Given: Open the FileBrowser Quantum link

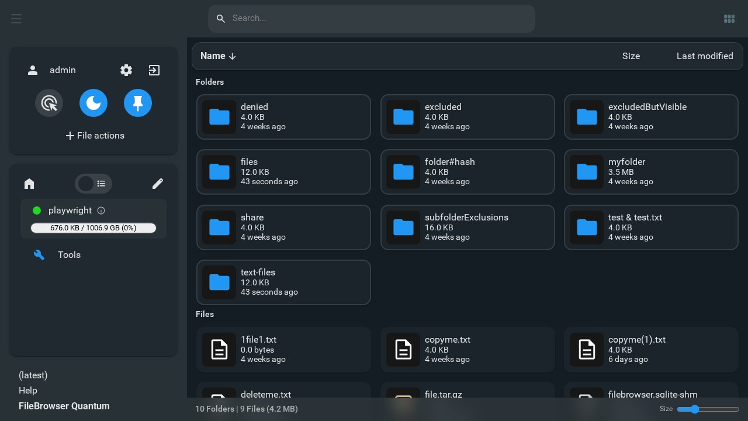Looking at the screenshot, I should 64,406.
